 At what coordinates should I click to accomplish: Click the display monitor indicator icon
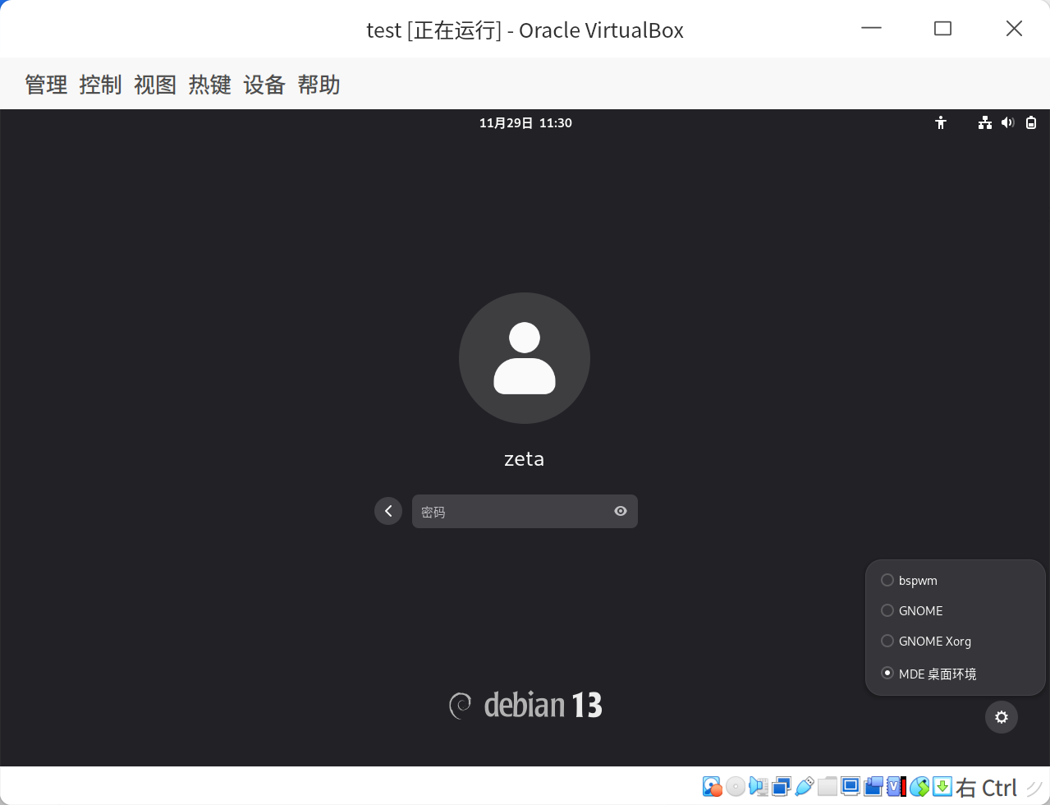click(850, 787)
